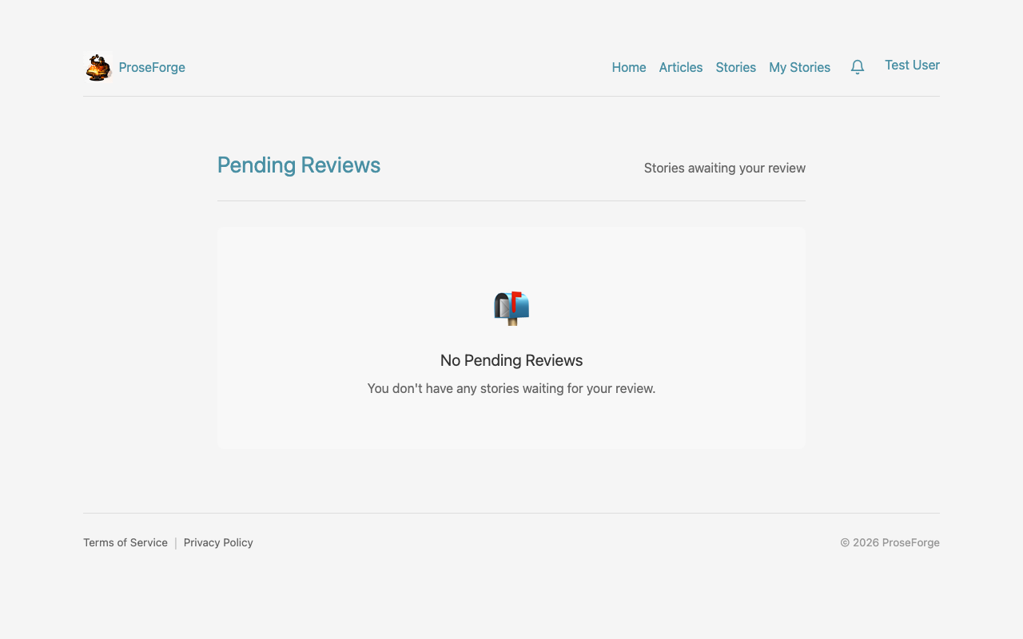Click the 2026 ProseForge copyright text
The image size is (1023, 639).
(x=890, y=542)
